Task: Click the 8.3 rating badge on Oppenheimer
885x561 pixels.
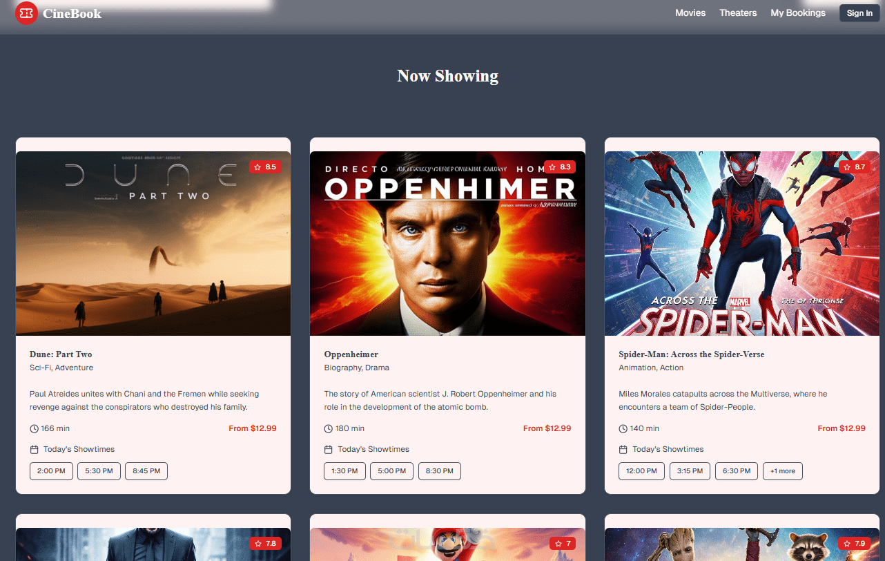Action: [560, 167]
